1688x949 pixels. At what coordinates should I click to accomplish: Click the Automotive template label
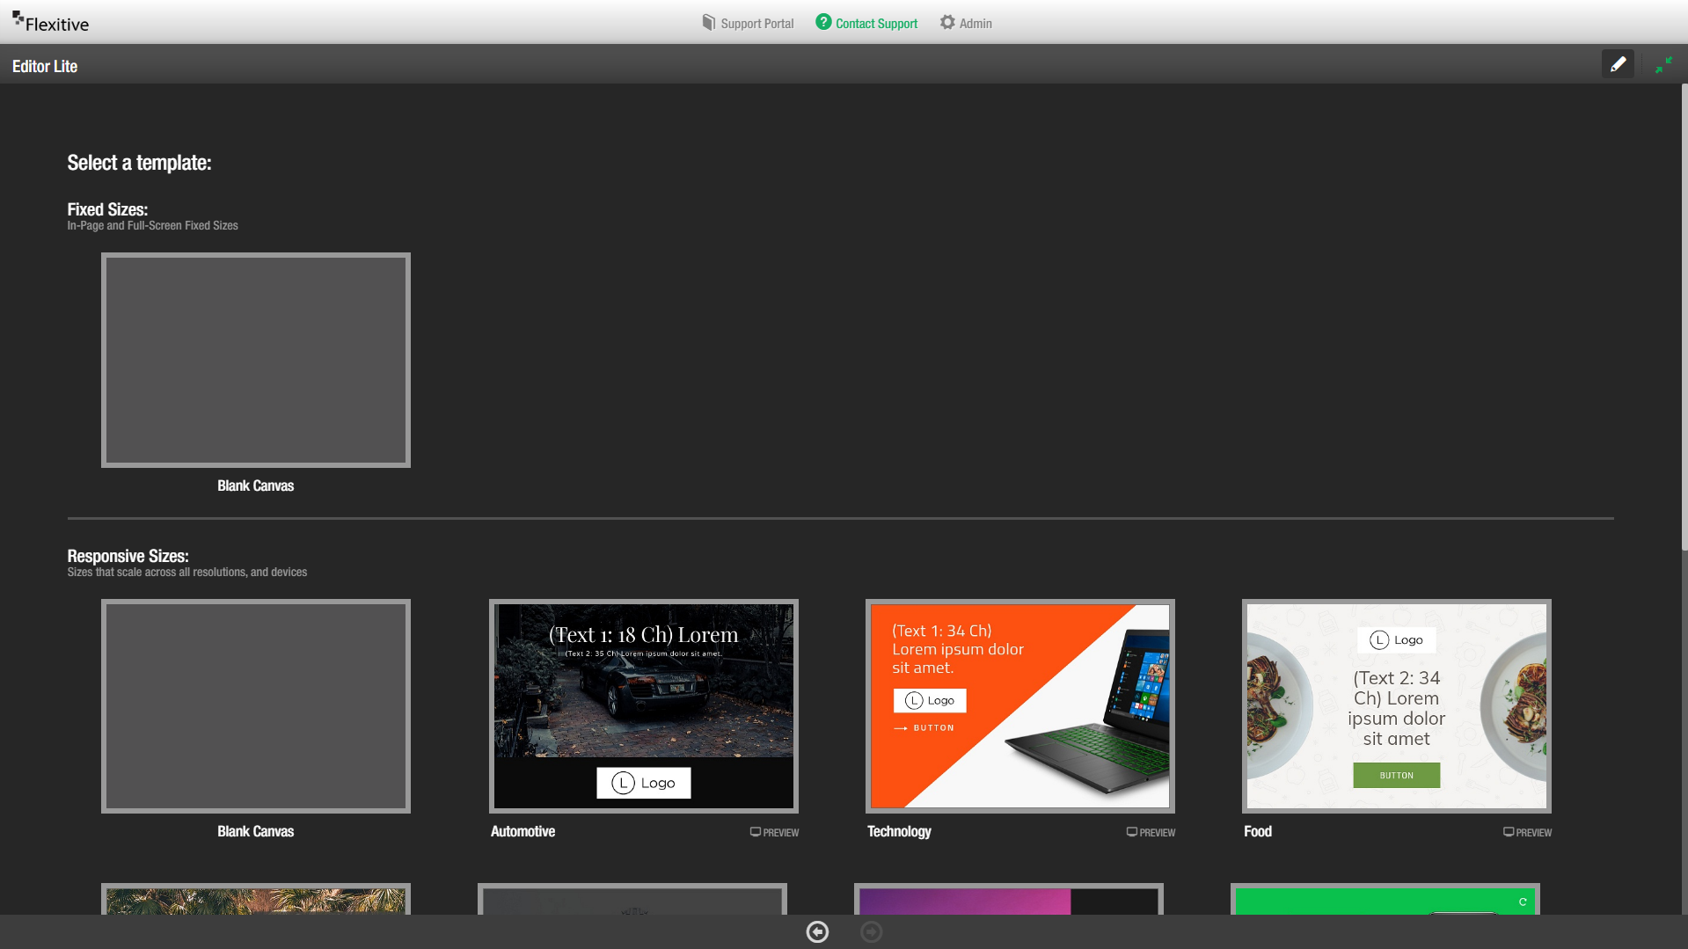[522, 832]
